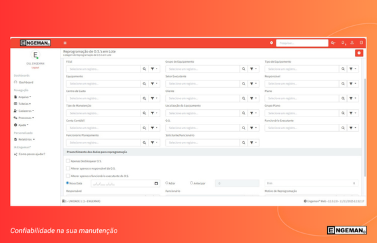This screenshot has height=243, width=377.
Task: Open filter dropdown for Grupo Plano
Action: tap(353, 113)
